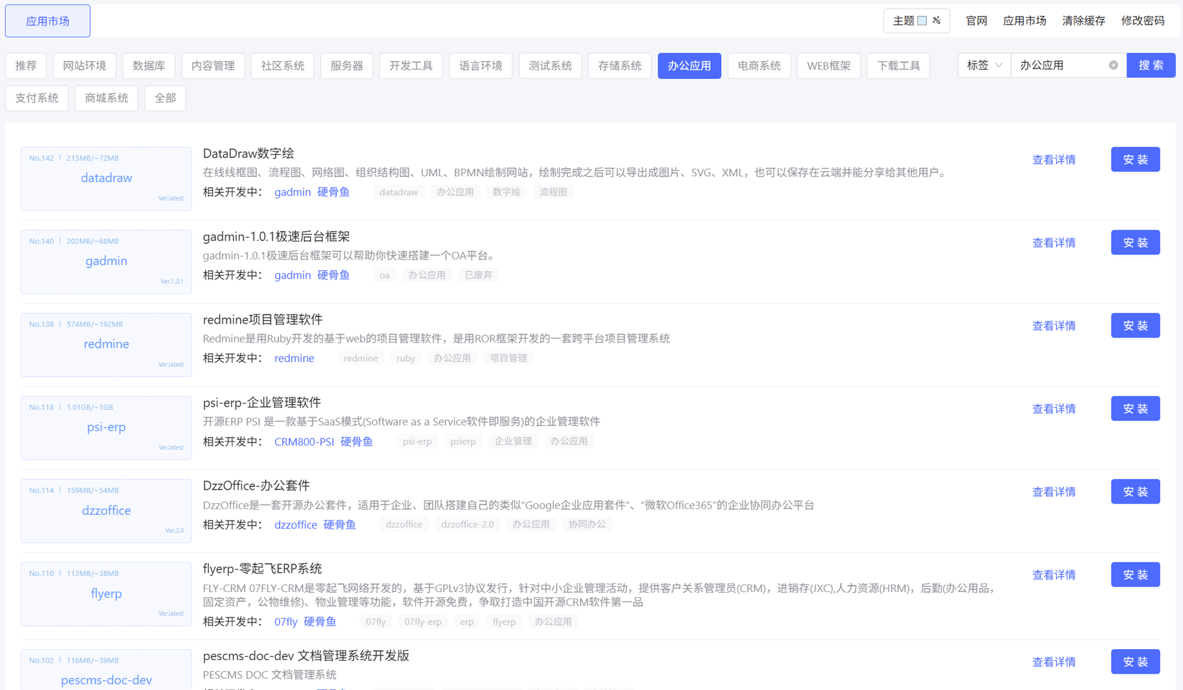Click the 流程图 tag in DataDraw row
This screenshot has height=690, width=1183.
[553, 192]
